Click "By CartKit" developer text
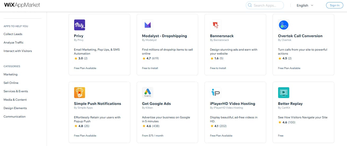Screen dimensions: 347x146 pyautogui.click(x=284, y=108)
